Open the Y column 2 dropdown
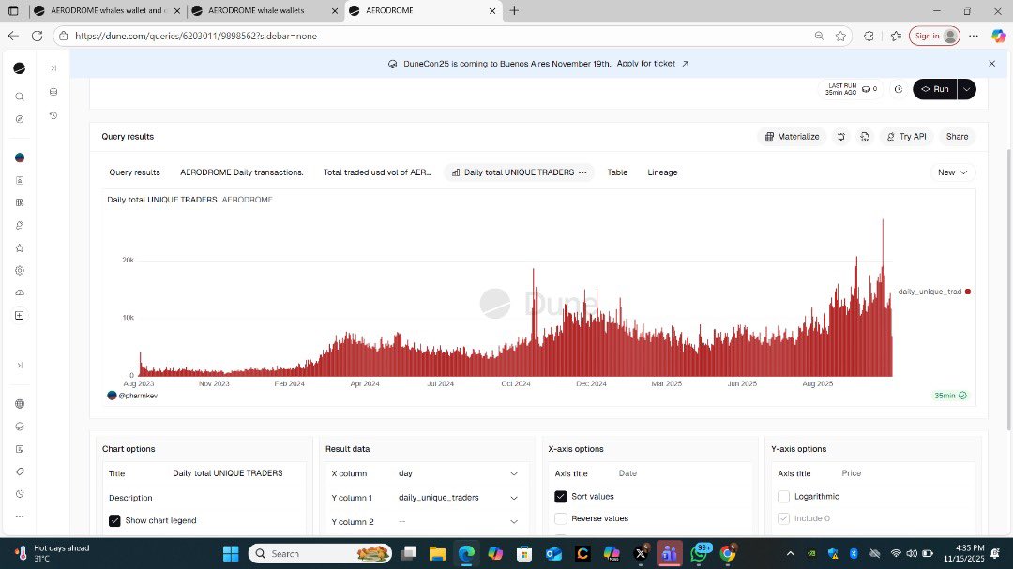1013x569 pixels. pos(458,522)
